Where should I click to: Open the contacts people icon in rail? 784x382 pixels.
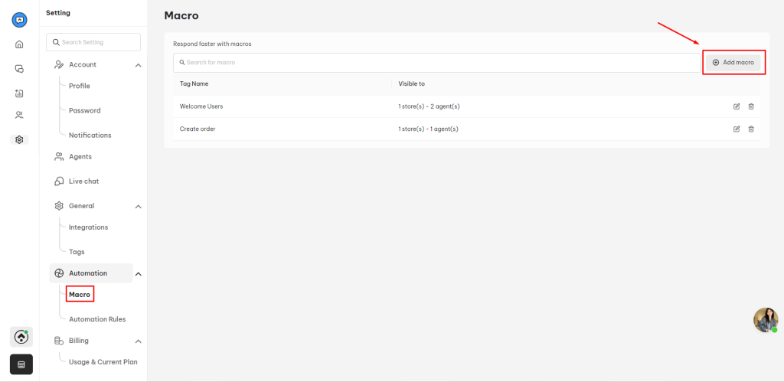(19, 115)
